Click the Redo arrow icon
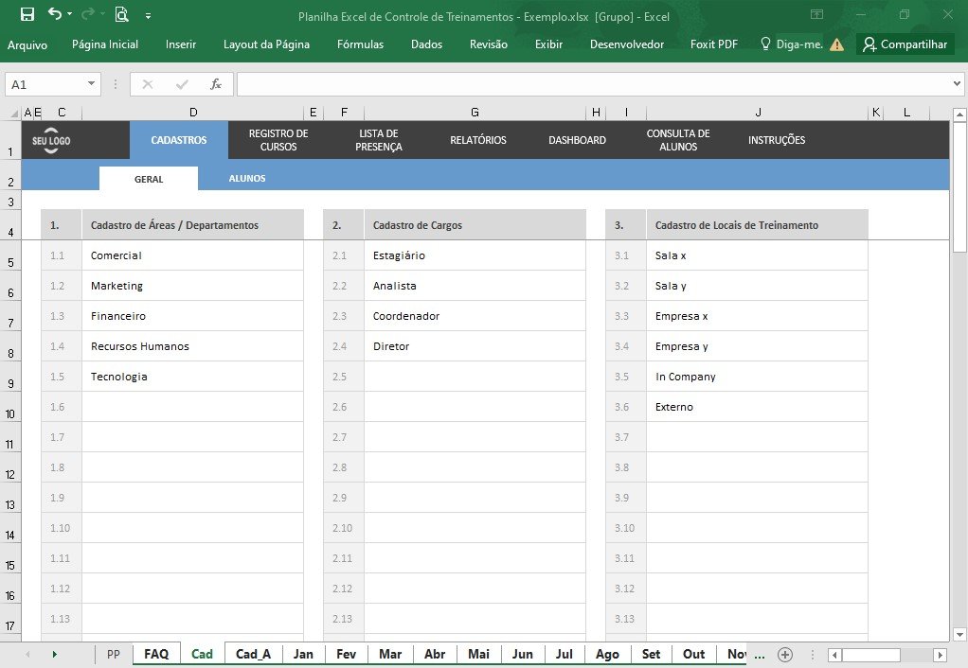Viewport: 968px width, 668px height. (88, 13)
